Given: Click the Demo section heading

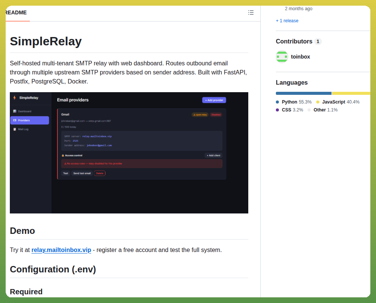Looking at the screenshot, I should tap(22, 230).
